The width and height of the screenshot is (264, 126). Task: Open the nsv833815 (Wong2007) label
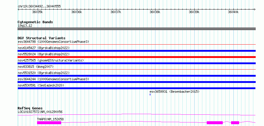36,67
